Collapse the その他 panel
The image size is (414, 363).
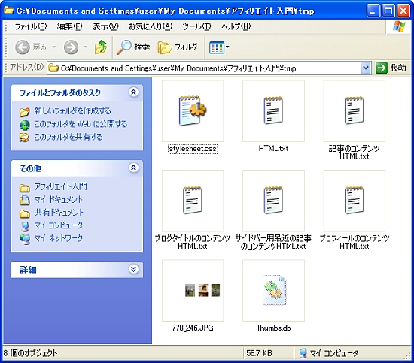[x=133, y=168]
